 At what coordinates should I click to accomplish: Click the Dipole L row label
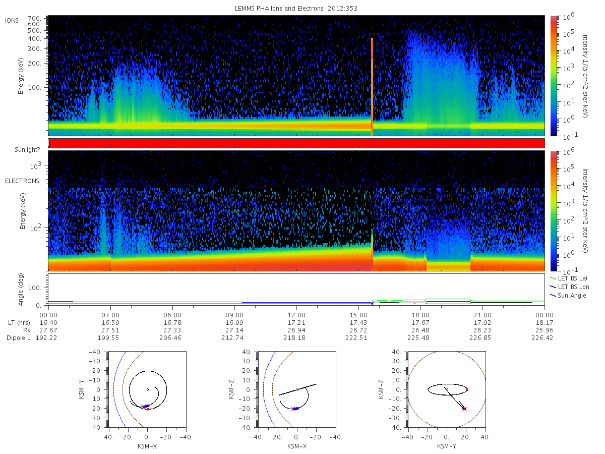coord(17,338)
